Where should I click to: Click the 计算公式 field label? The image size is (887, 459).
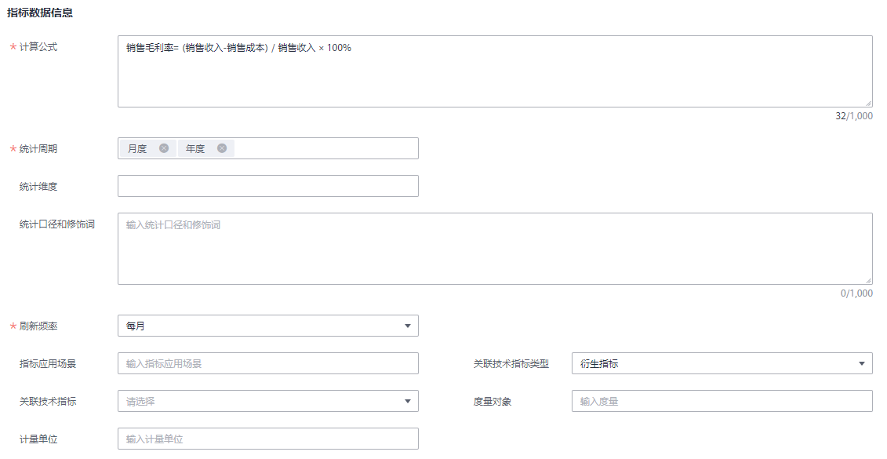[x=38, y=47]
